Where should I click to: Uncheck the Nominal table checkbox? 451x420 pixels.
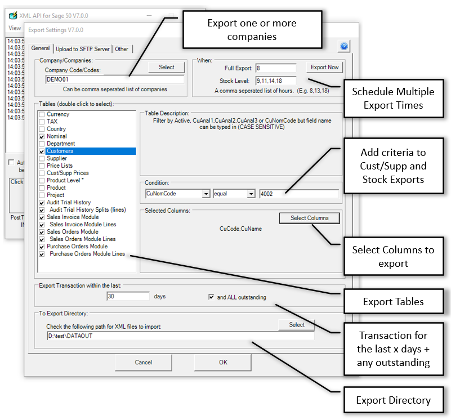[x=42, y=136]
